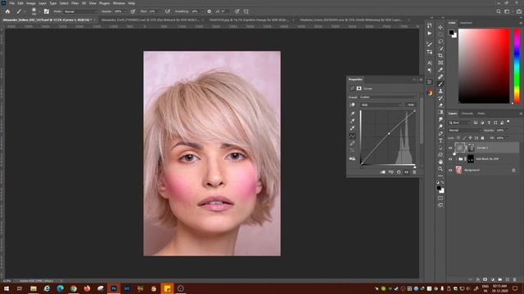The width and height of the screenshot is (524, 294).
Task: Open the colorful wheel plugin panel icon
Action: click(429, 93)
